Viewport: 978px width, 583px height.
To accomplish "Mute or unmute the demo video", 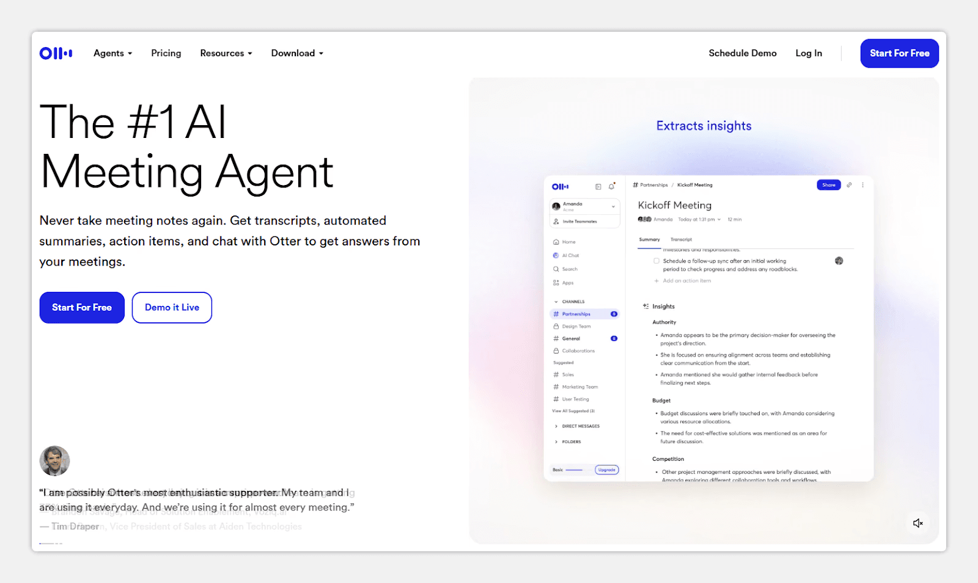I will (x=917, y=523).
